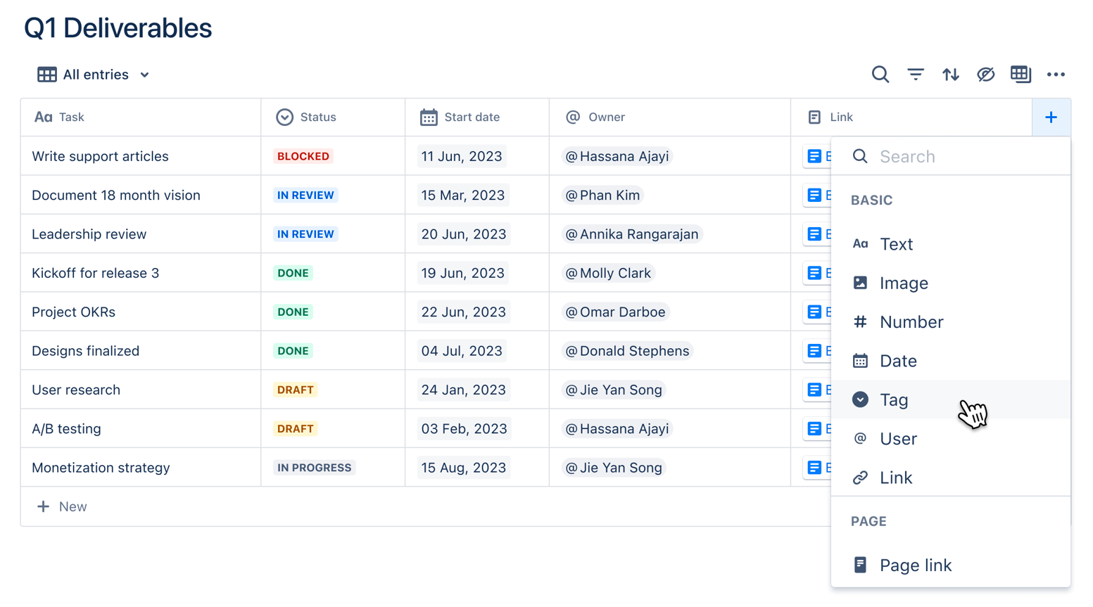Click the @Phan Kim owner mention
1093x607 pixels.
602,196
